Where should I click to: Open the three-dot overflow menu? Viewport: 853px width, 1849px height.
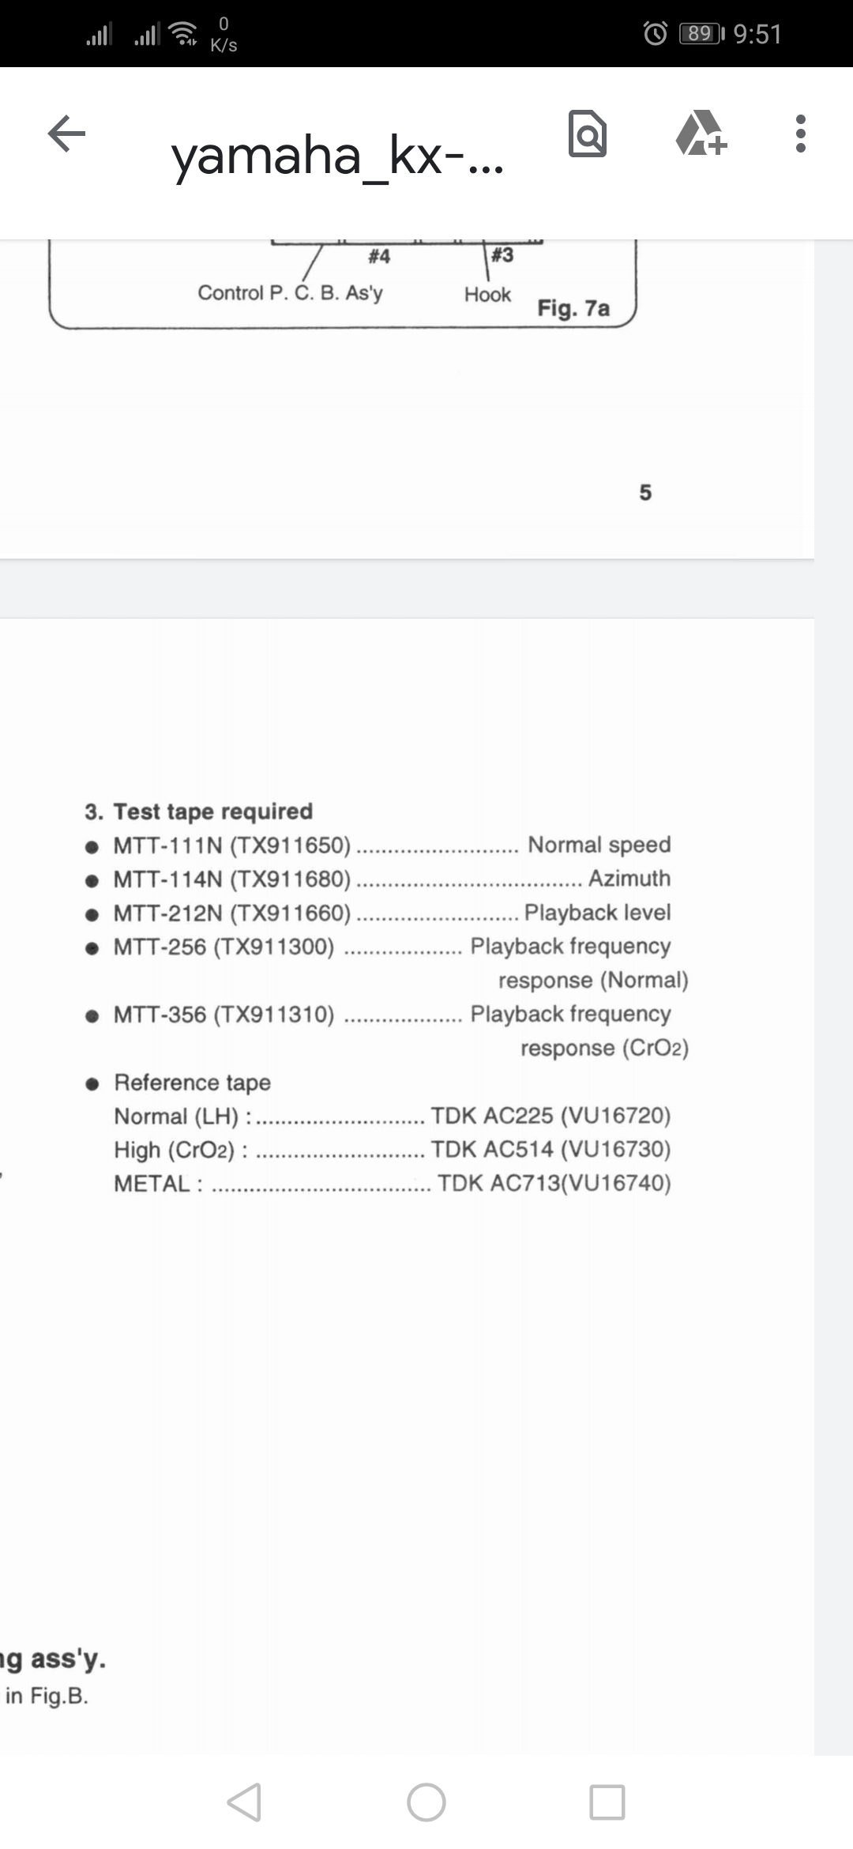click(x=801, y=134)
